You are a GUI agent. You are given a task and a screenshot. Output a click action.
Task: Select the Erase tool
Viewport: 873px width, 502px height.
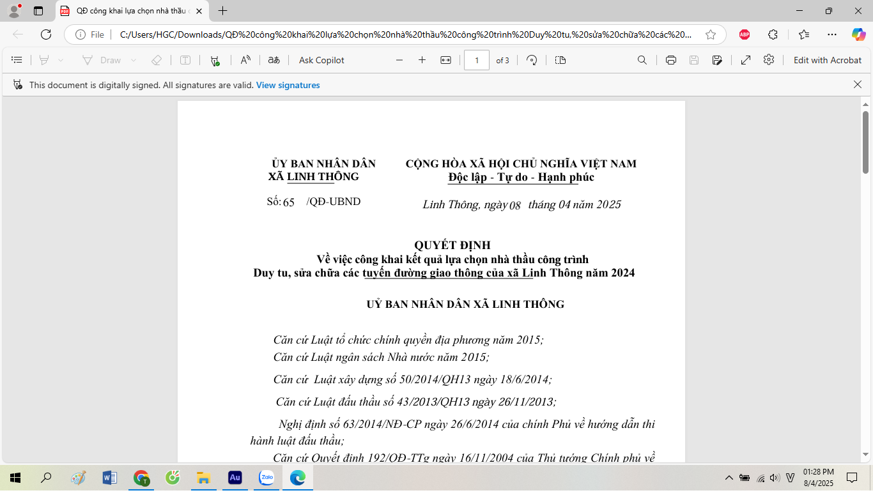[156, 60]
